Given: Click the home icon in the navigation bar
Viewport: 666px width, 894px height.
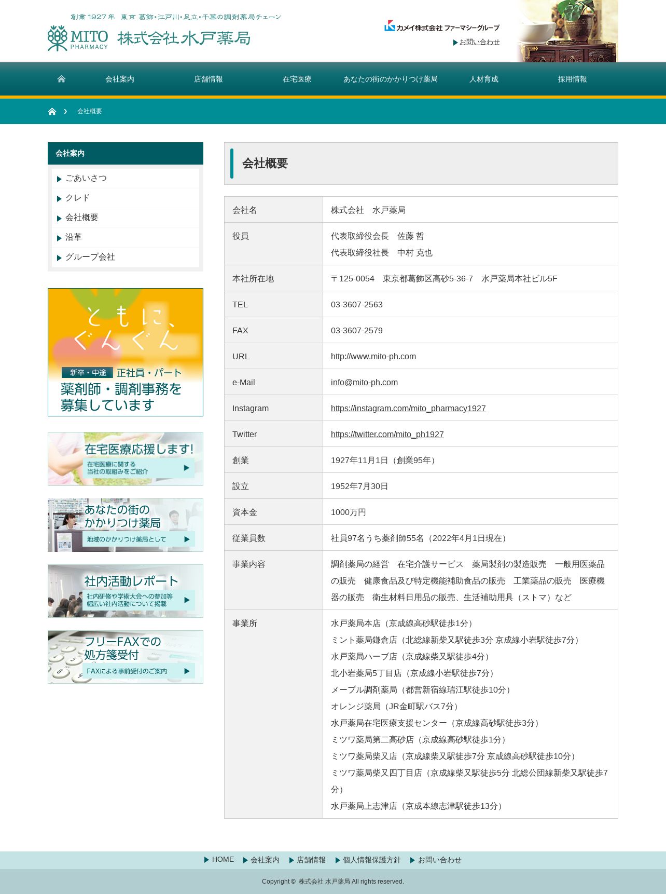Looking at the screenshot, I should coord(61,79).
